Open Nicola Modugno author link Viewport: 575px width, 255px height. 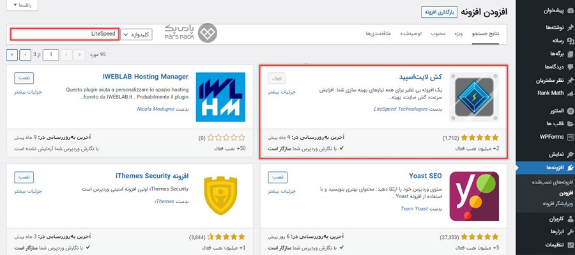(x=155, y=109)
